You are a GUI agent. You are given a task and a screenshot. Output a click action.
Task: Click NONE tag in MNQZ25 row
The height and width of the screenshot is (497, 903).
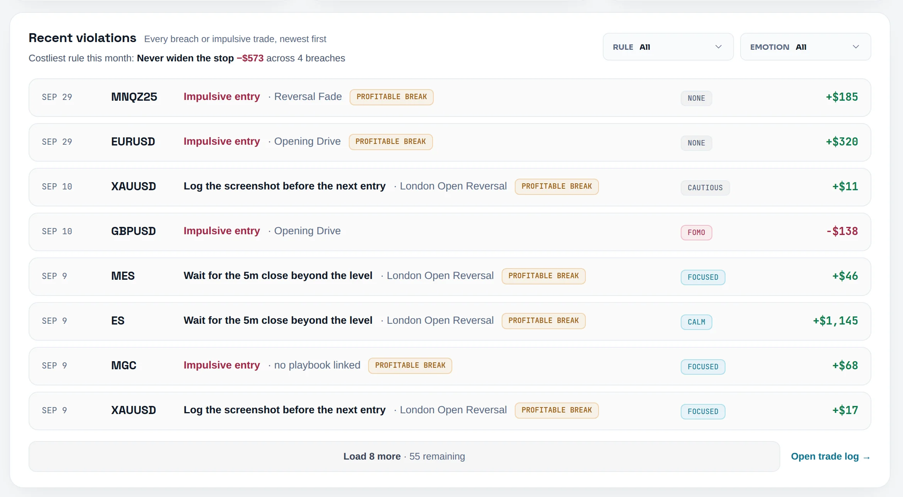pos(696,98)
